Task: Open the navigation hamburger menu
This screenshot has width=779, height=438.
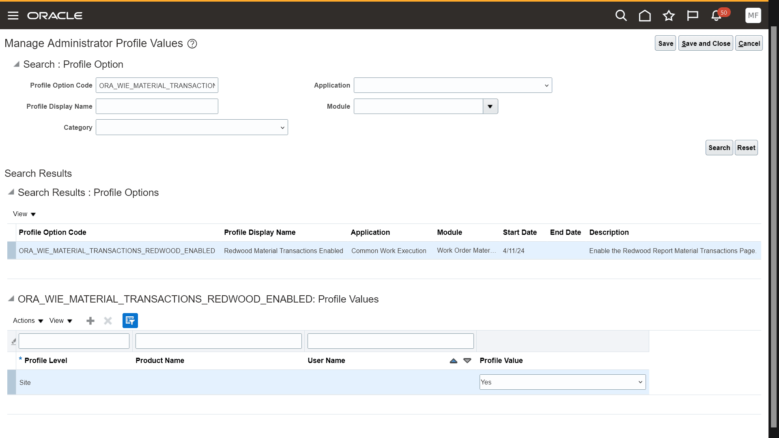Action: [x=13, y=15]
